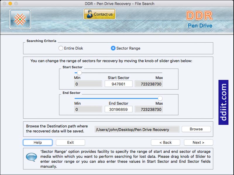Click the Back button
The width and height of the screenshot is (234, 175).
click(x=166, y=142)
